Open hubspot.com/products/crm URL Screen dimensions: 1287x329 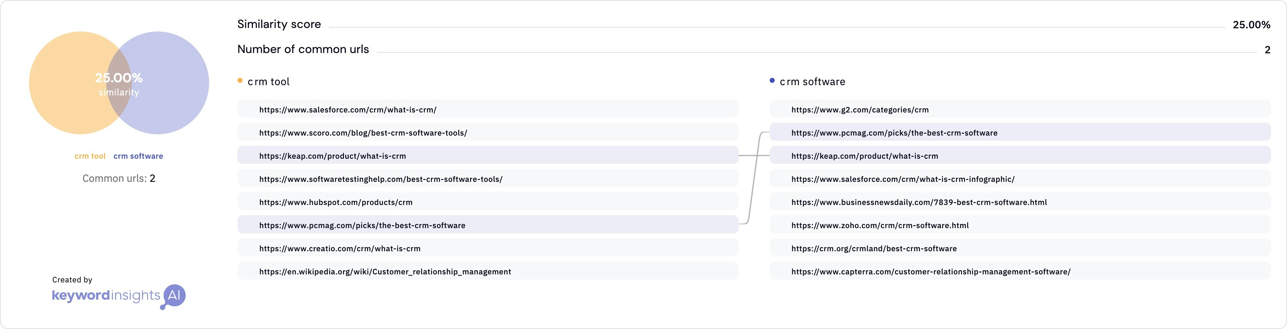(x=488, y=202)
